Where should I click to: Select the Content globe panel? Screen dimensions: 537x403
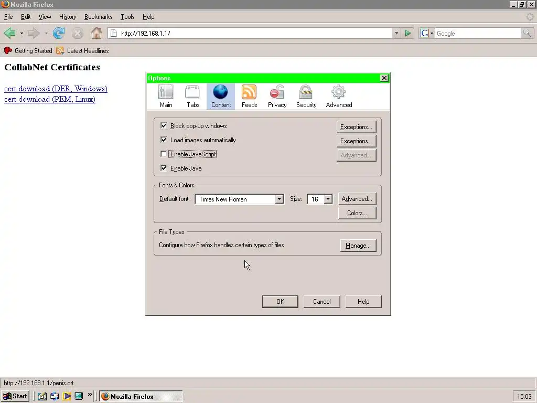click(x=221, y=97)
